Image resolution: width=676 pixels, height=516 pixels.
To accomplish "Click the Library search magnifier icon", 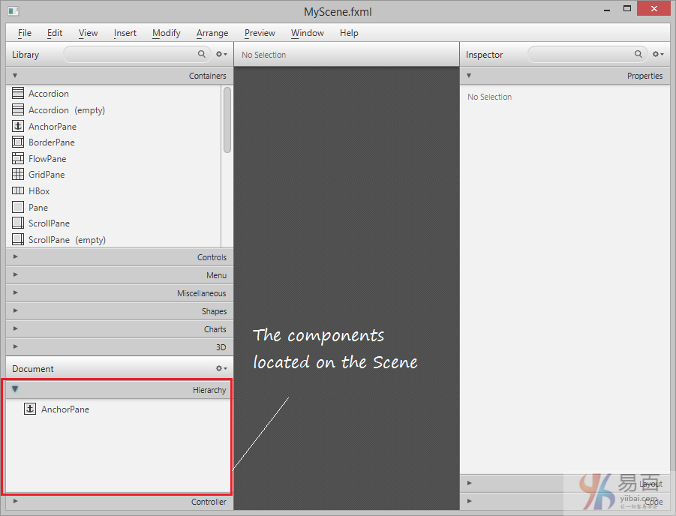I will pos(201,54).
